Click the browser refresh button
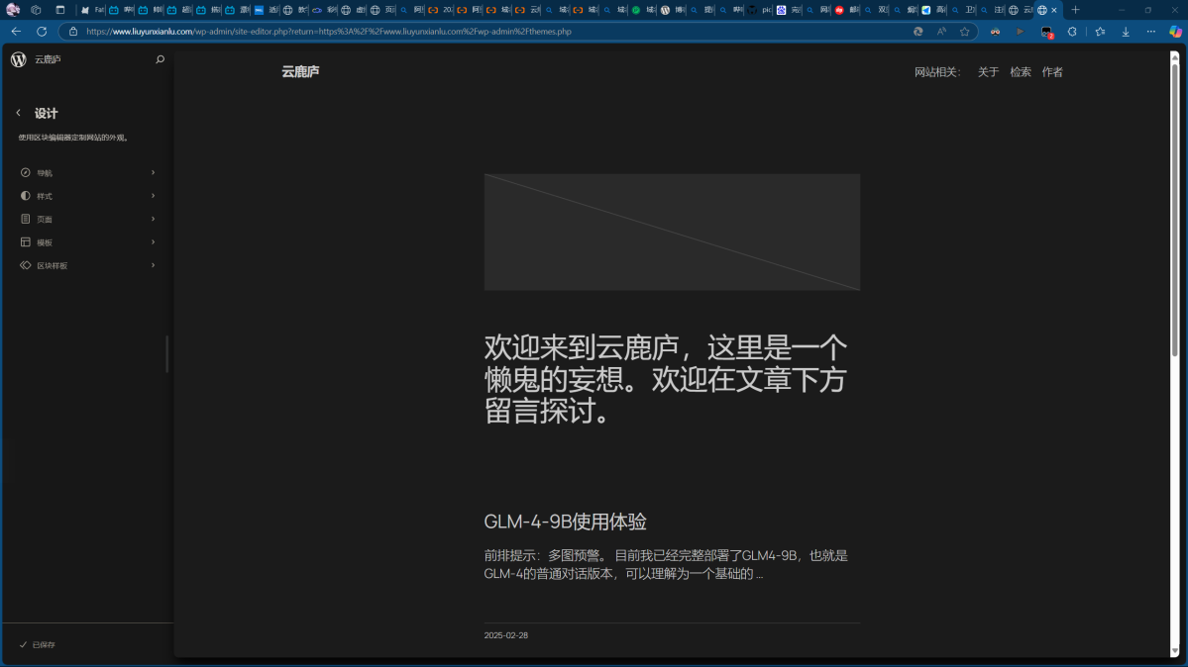 click(x=42, y=32)
